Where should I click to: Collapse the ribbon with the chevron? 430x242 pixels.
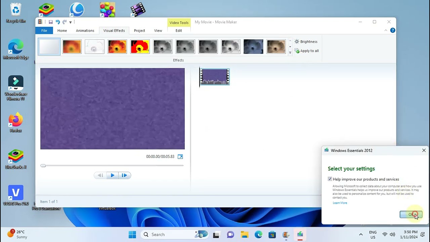pos(386,31)
